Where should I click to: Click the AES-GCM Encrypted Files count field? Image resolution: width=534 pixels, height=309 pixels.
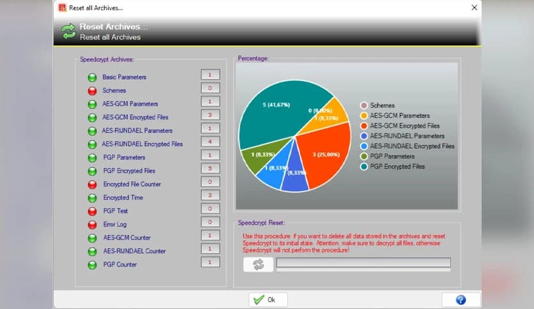pyautogui.click(x=210, y=115)
